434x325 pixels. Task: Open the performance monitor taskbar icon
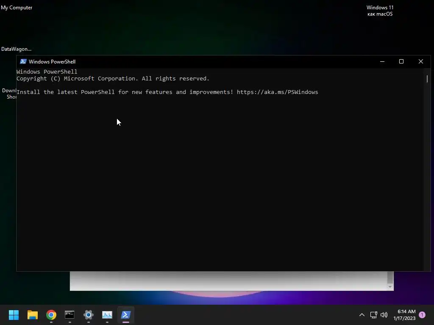(x=107, y=315)
